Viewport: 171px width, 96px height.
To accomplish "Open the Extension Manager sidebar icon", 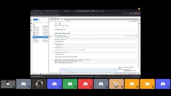I will pyautogui.click(x=32, y=30).
